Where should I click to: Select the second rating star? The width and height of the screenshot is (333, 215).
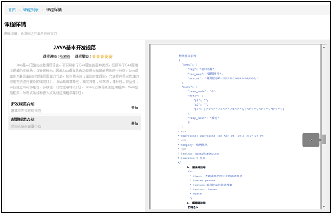[x=98, y=56]
